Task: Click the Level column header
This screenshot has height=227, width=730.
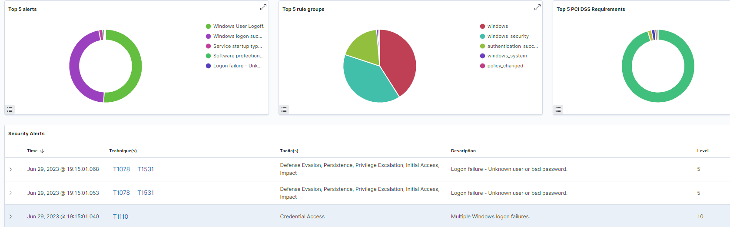Action: pos(703,151)
